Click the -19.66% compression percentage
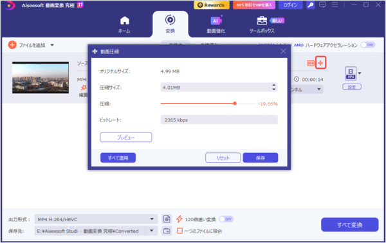386x243 pixels. pos(268,104)
